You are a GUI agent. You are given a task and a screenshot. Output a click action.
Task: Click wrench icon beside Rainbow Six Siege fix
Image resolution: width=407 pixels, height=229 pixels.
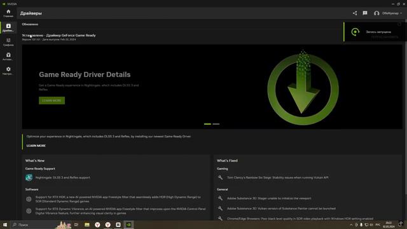(x=220, y=177)
